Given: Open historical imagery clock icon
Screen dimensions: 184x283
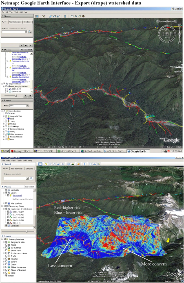Looking at the screenshot, I should [69, 164].
